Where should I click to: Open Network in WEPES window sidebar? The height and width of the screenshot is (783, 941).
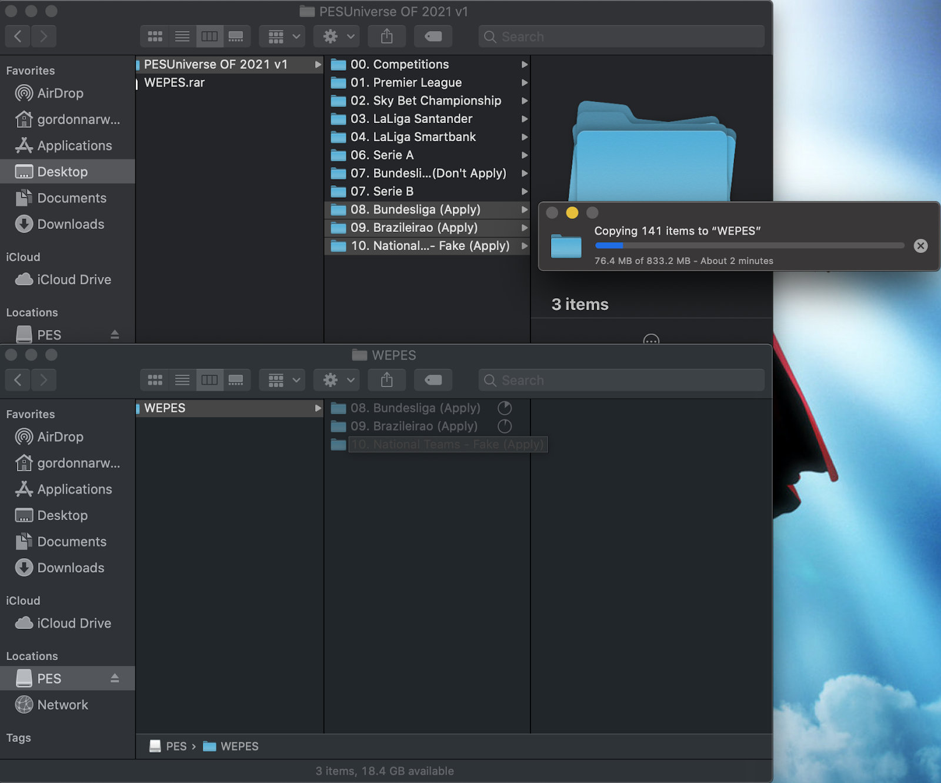point(68,705)
